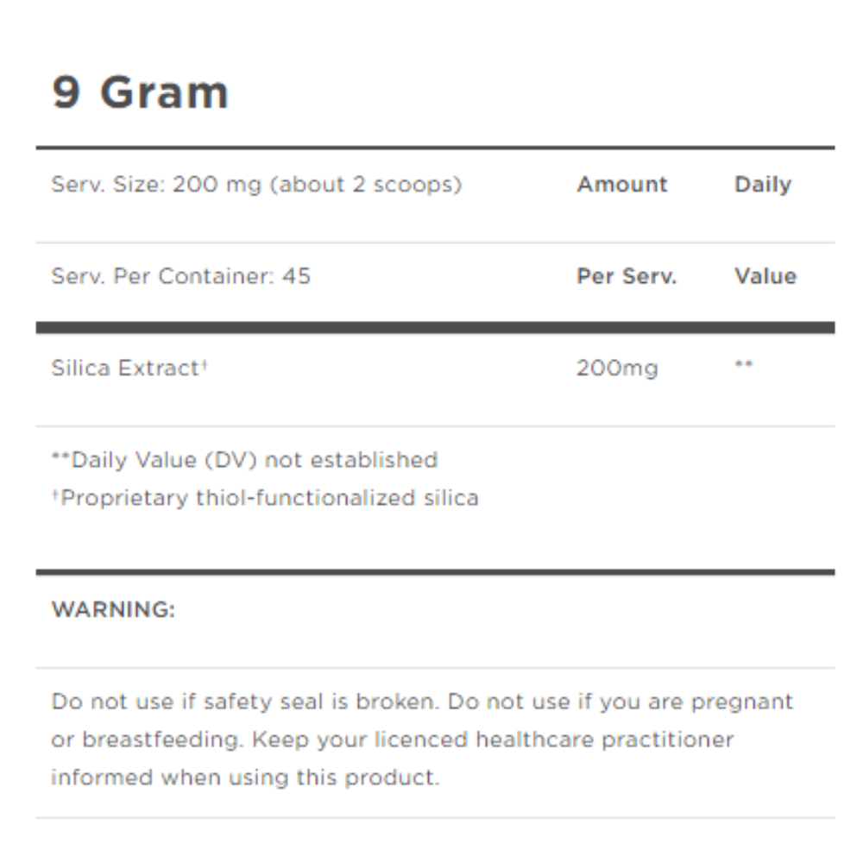Select the "Serv. Per Container: 45" row
863x863 pixels.
point(180,277)
